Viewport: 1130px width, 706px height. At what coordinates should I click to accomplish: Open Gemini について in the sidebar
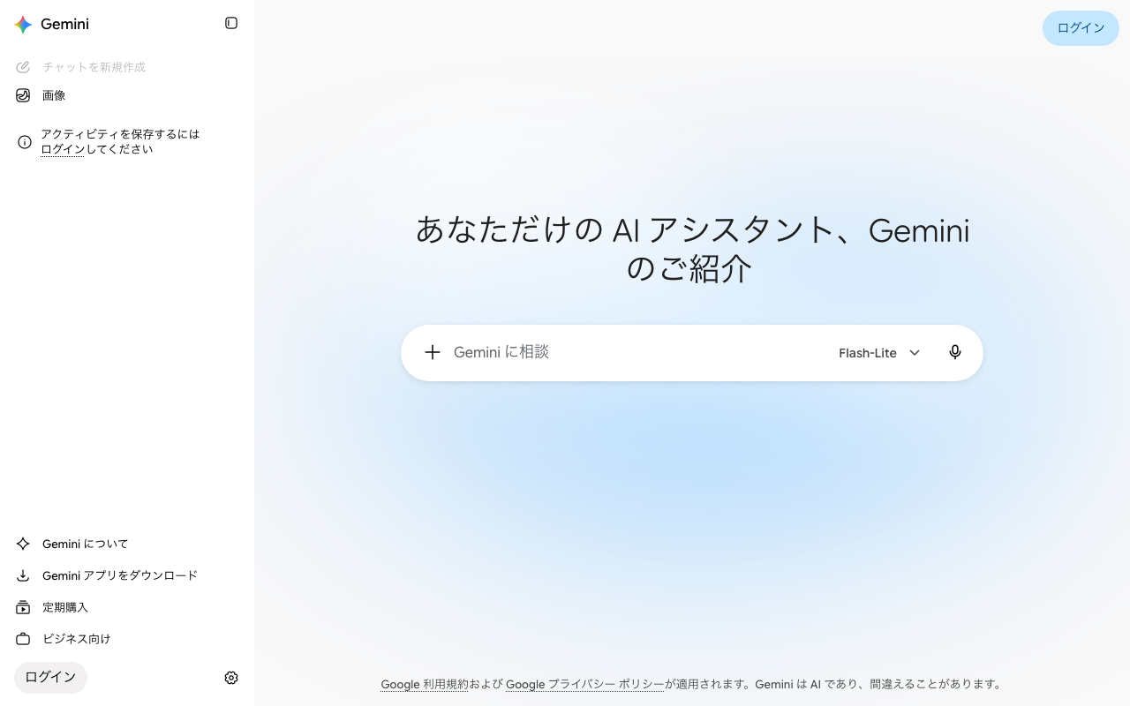pyautogui.click(x=127, y=544)
